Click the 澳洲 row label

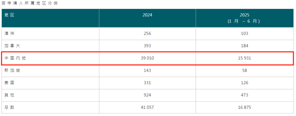pyautogui.click(x=10, y=33)
